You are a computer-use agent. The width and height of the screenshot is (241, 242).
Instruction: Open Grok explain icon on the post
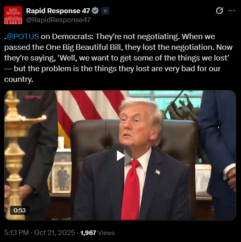click(x=219, y=11)
